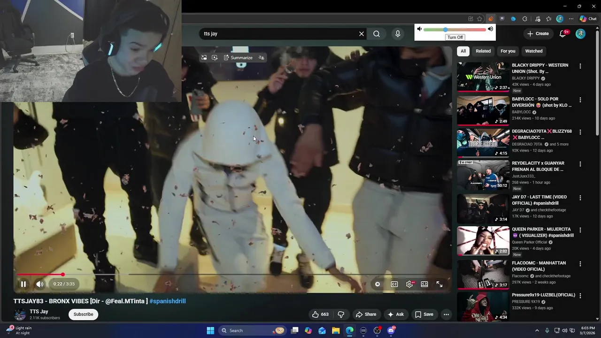Open FLACOOMC - MANHATTAN video title
This screenshot has width=601, height=338.
539,266
